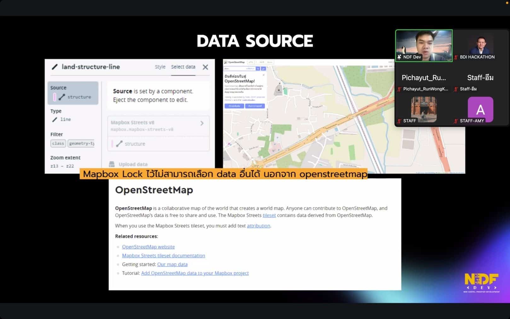Open Mapbox Streets tileset documentation link
This screenshot has width=510, height=319.
point(163,256)
